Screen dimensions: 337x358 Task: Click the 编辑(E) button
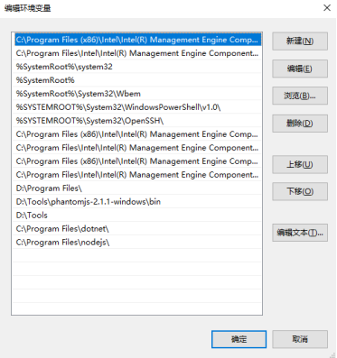pos(300,69)
